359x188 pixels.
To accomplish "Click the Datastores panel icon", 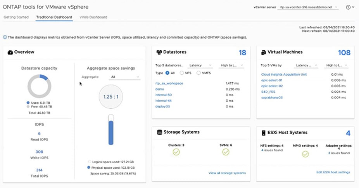I will click(x=159, y=52).
